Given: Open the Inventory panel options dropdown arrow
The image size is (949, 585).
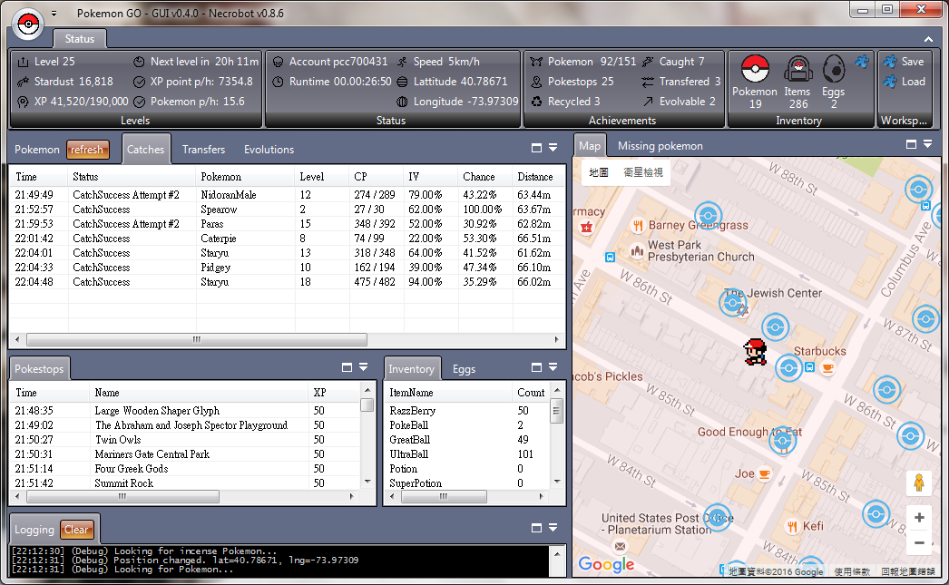Looking at the screenshot, I should point(553,367).
